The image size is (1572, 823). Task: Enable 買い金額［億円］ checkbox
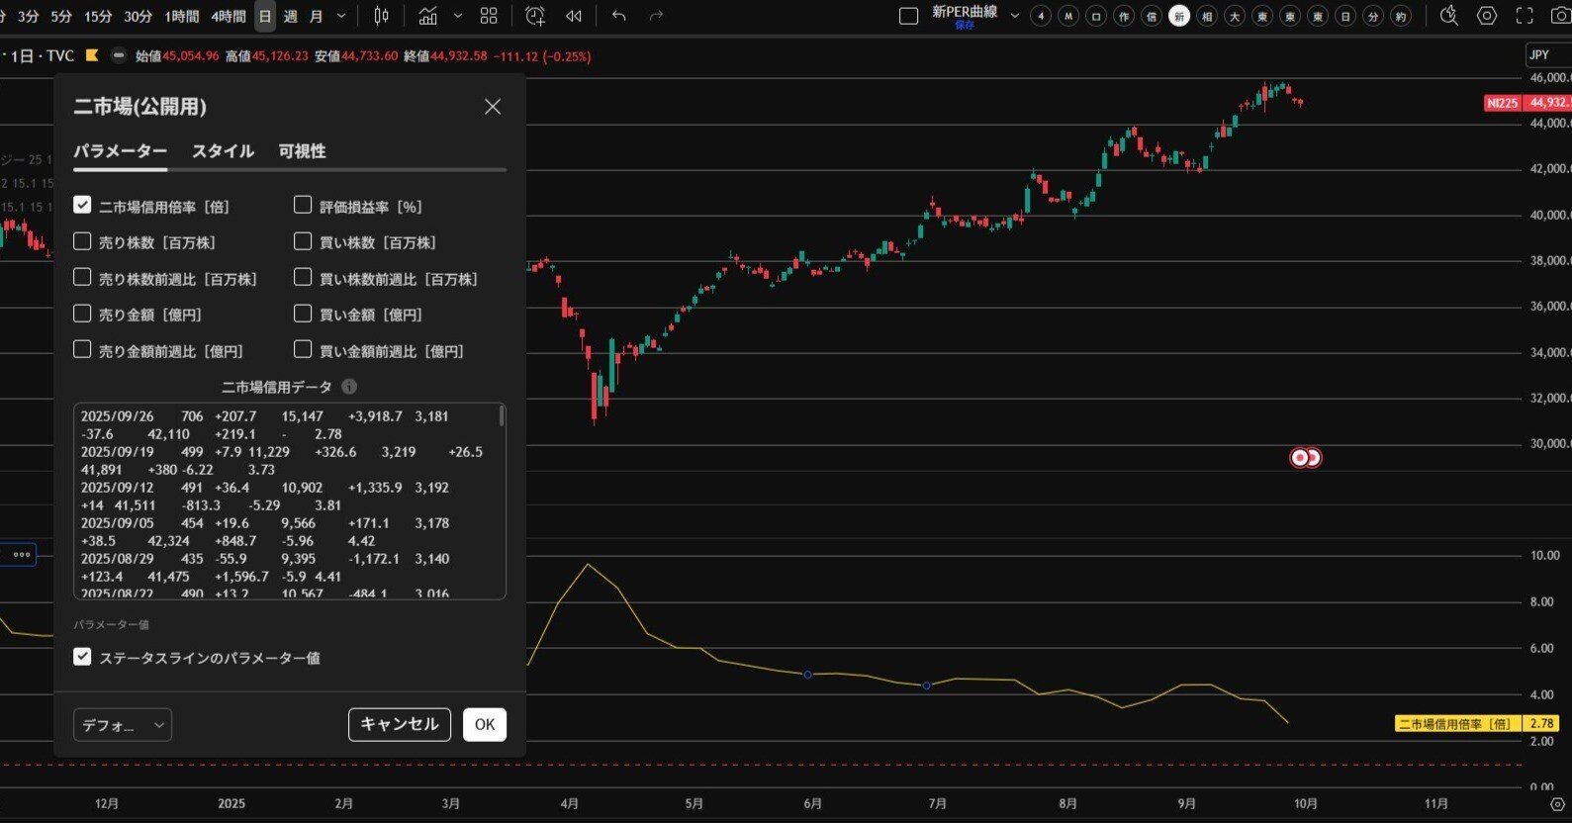point(303,313)
